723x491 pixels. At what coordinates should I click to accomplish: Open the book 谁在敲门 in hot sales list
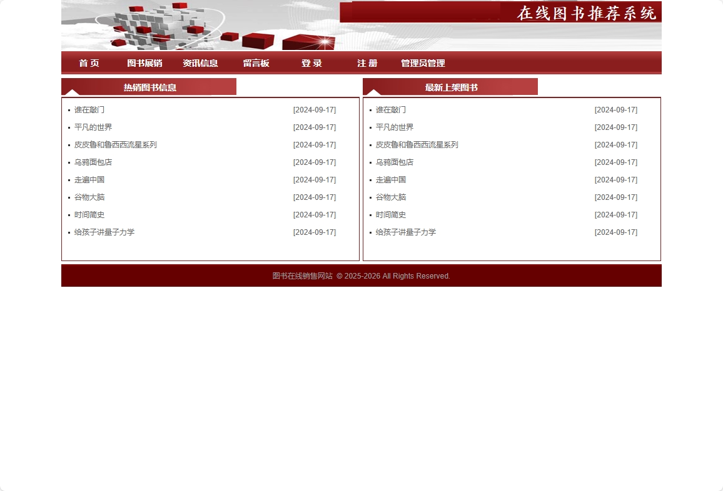[89, 109]
